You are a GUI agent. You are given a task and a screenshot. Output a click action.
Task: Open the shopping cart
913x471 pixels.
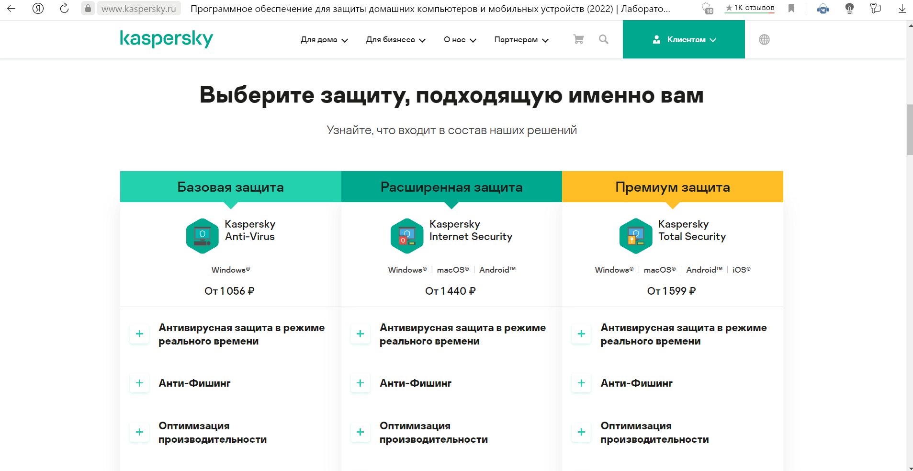pyautogui.click(x=578, y=39)
